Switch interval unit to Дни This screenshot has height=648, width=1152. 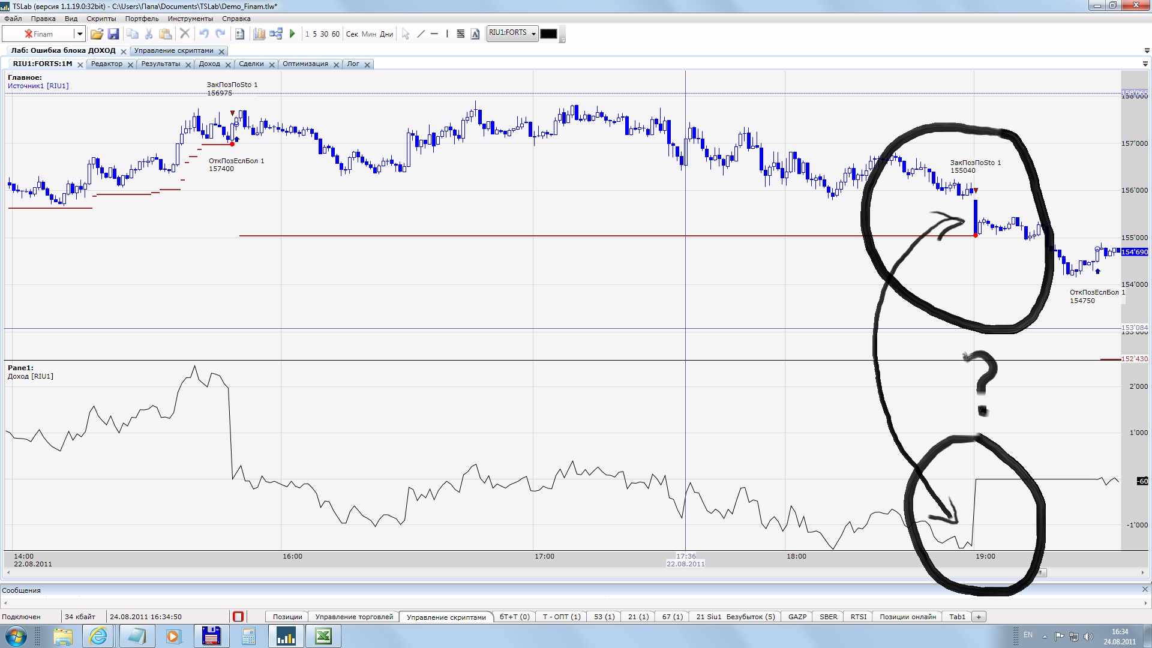(x=386, y=34)
